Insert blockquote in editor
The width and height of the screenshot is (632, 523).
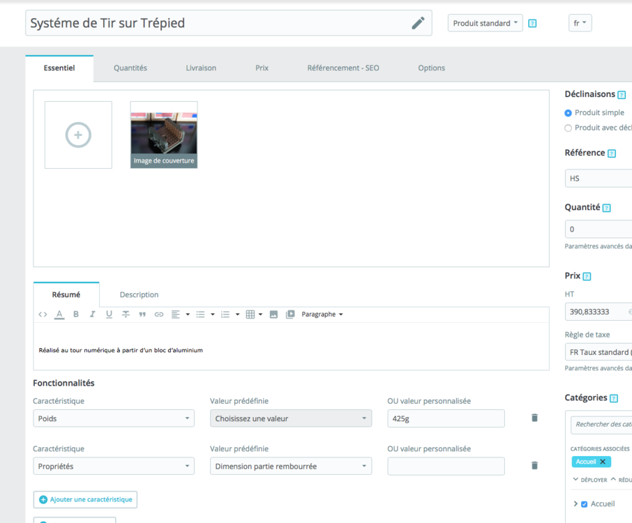click(x=142, y=314)
